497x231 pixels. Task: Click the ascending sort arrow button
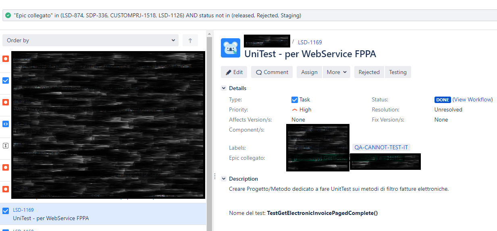click(190, 40)
